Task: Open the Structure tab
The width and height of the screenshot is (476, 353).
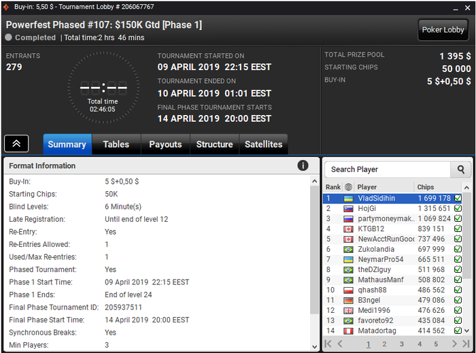Action: [x=214, y=144]
